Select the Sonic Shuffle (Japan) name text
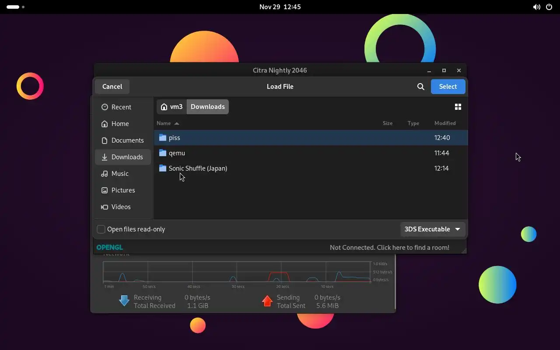 click(198, 168)
